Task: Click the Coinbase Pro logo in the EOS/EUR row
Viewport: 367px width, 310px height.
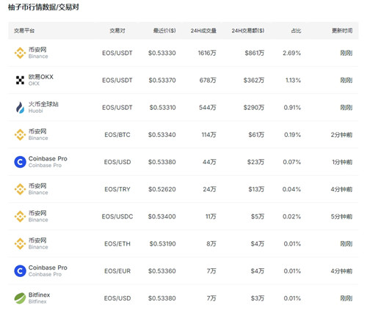Action: (x=20, y=271)
